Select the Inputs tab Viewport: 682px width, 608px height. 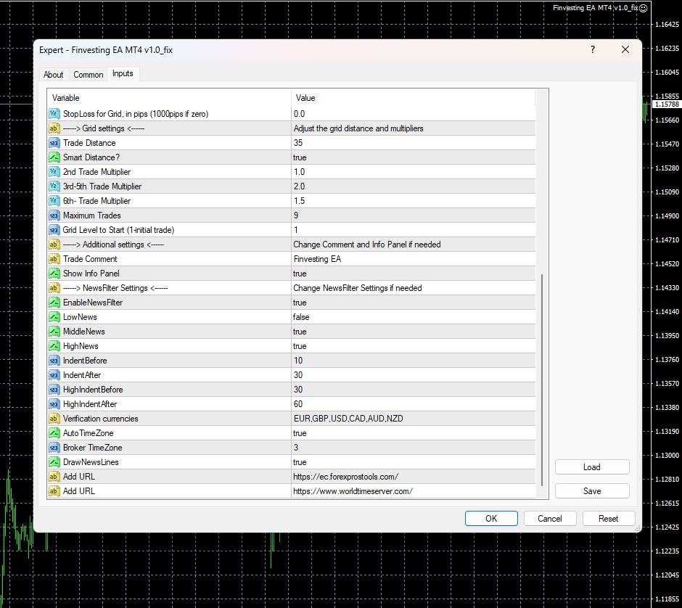pyautogui.click(x=123, y=73)
